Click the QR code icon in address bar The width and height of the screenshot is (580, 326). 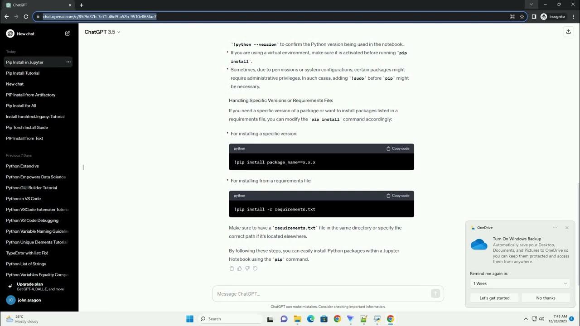point(512,16)
